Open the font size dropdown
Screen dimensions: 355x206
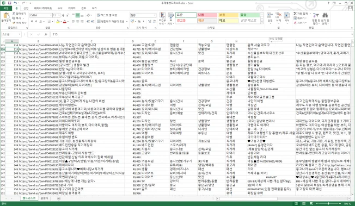coord(59,15)
